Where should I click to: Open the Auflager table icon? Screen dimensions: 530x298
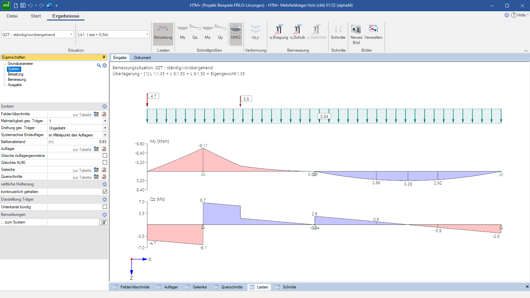click(x=96, y=149)
